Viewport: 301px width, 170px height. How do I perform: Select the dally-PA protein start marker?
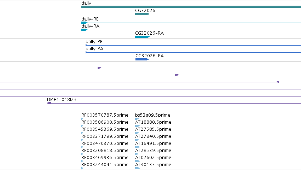87,52
